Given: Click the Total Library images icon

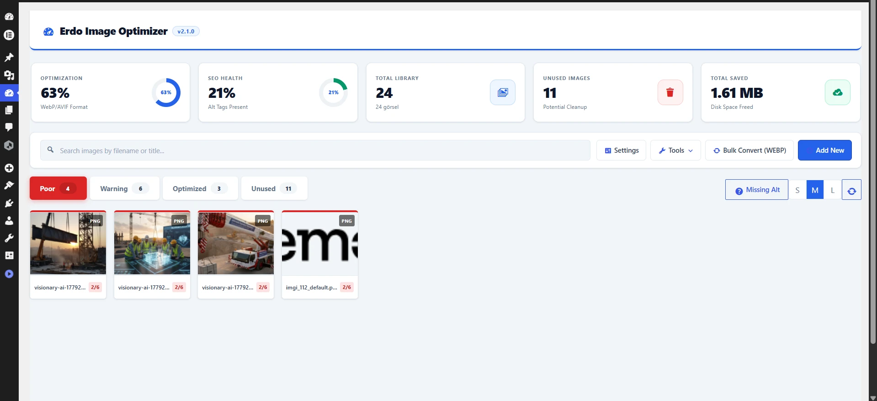Looking at the screenshot, I should point(503,92).
